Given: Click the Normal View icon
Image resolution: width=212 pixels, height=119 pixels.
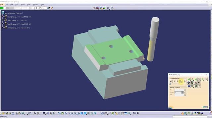Looking at the screenshot, I should coord(79,113).
